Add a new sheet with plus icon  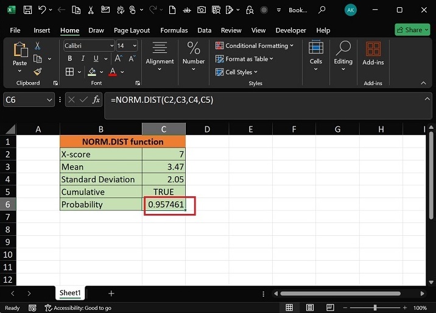click(111, 294)
